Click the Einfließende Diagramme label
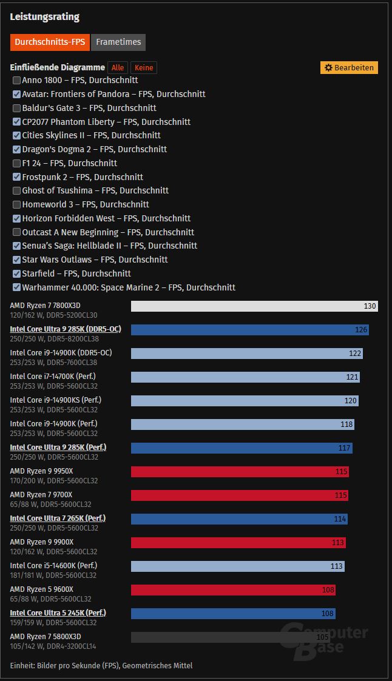 pos(58,68)
